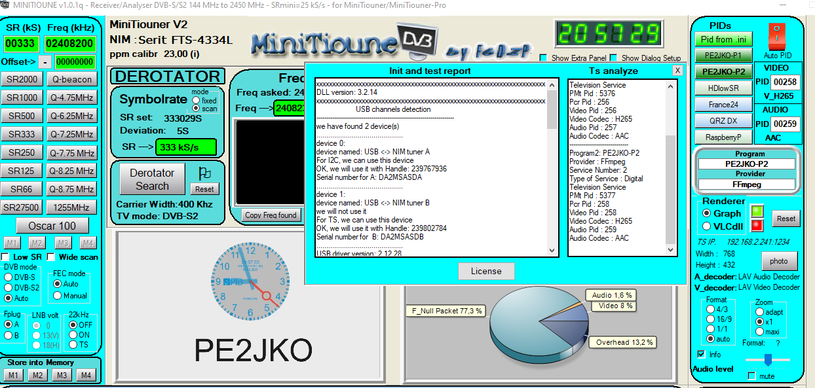Enable Wide scan checkbox
This screenshot has height=388, width=815.
[52, 257]
